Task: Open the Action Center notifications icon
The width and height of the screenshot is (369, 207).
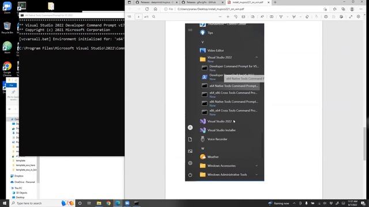Action: [363, 203]
